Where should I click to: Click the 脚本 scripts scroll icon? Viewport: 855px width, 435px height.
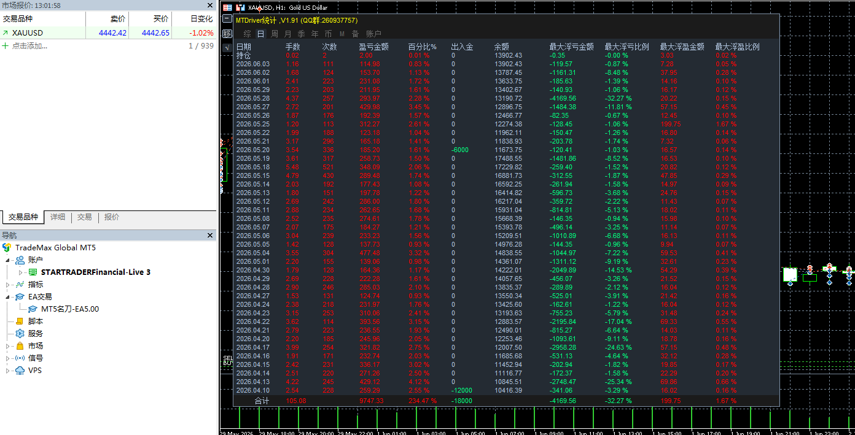[x=20, y=321]
